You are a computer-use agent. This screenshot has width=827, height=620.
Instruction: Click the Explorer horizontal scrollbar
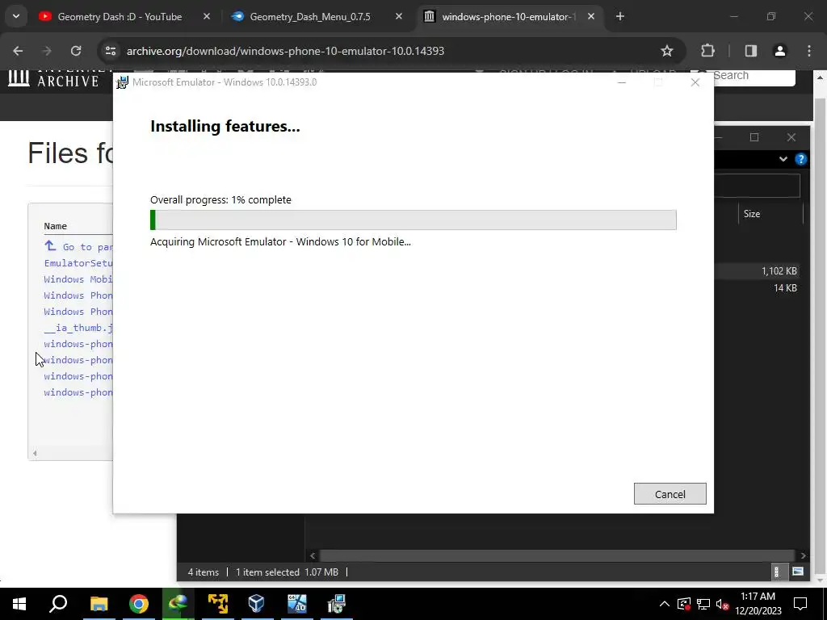[556, 555]
